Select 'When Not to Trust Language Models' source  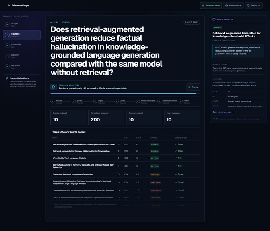(x=69, y=158)
